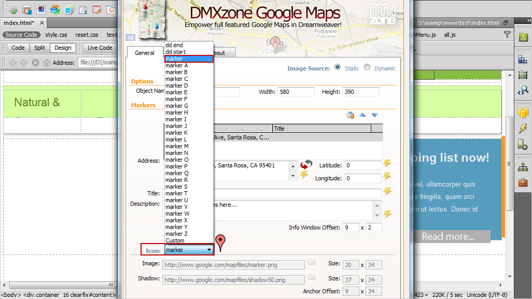Choose 'marker M' from icon list
This screenshot has height=299, width=532.
[x=189, y=146]
